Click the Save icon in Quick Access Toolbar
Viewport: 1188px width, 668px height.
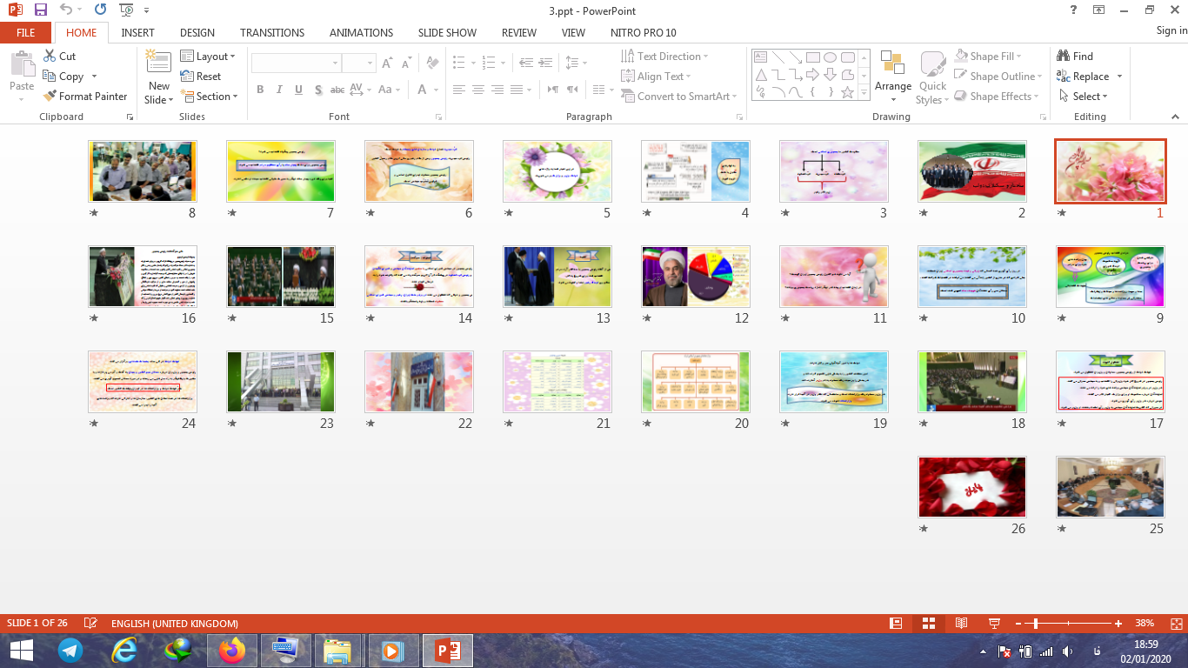coord(41,10)
